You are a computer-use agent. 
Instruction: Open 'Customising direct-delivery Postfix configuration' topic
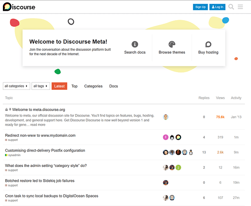[x=45, y=150]
